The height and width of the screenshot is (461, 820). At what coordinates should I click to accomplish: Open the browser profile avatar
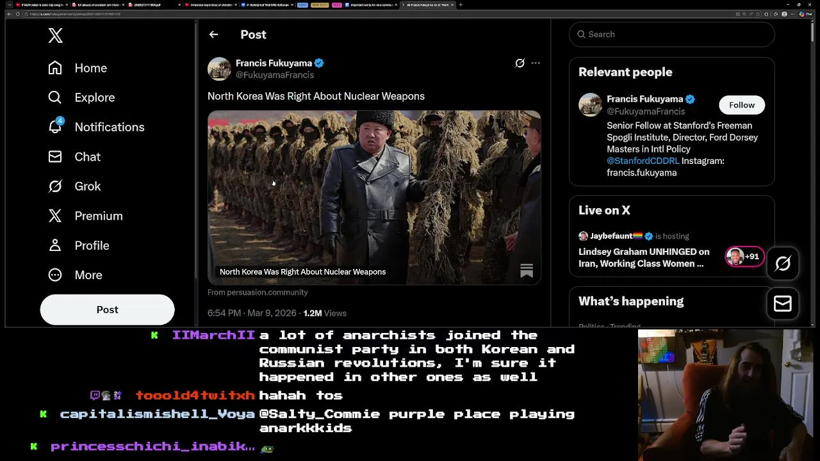coord(785,13)
